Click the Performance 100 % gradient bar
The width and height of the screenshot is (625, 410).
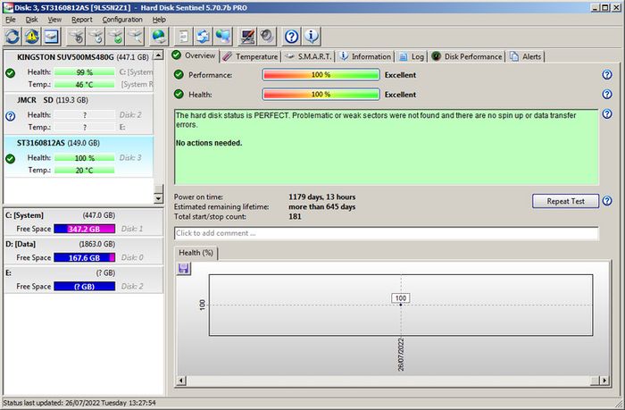[x=321, y=74]
